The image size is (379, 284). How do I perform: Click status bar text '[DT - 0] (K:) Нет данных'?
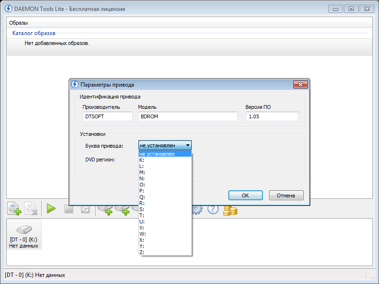coord(35,275)
